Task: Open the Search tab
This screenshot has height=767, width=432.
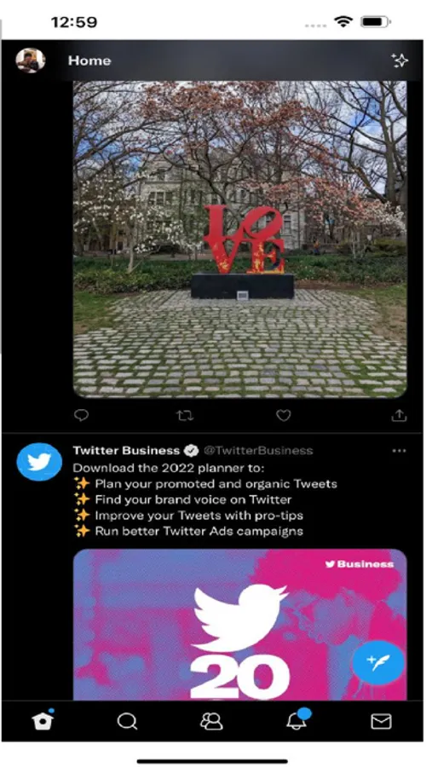Action: pos(127,721)
